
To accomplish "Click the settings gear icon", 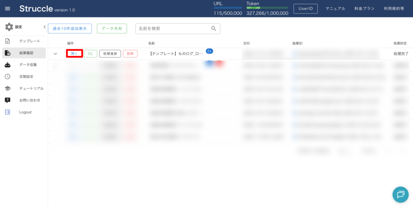I will coord(9,27).
